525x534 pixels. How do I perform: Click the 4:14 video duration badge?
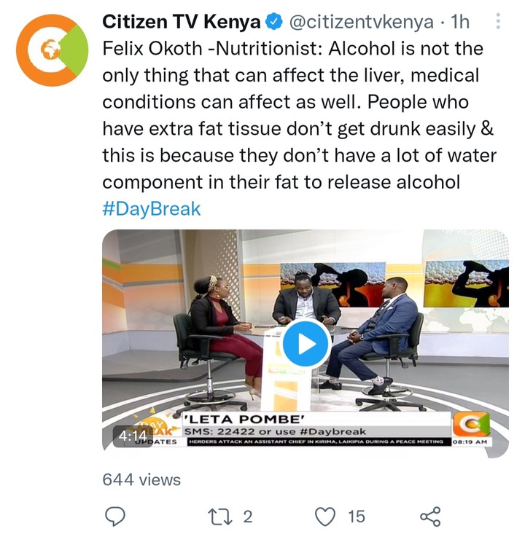pos(133,436)
